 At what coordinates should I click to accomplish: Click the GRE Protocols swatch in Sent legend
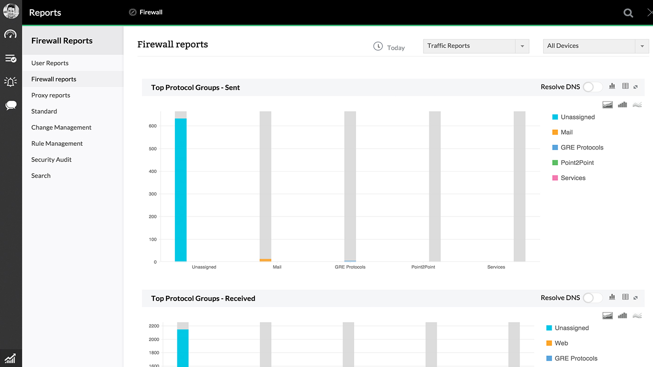pyautogui.click(x=555, y=148)
